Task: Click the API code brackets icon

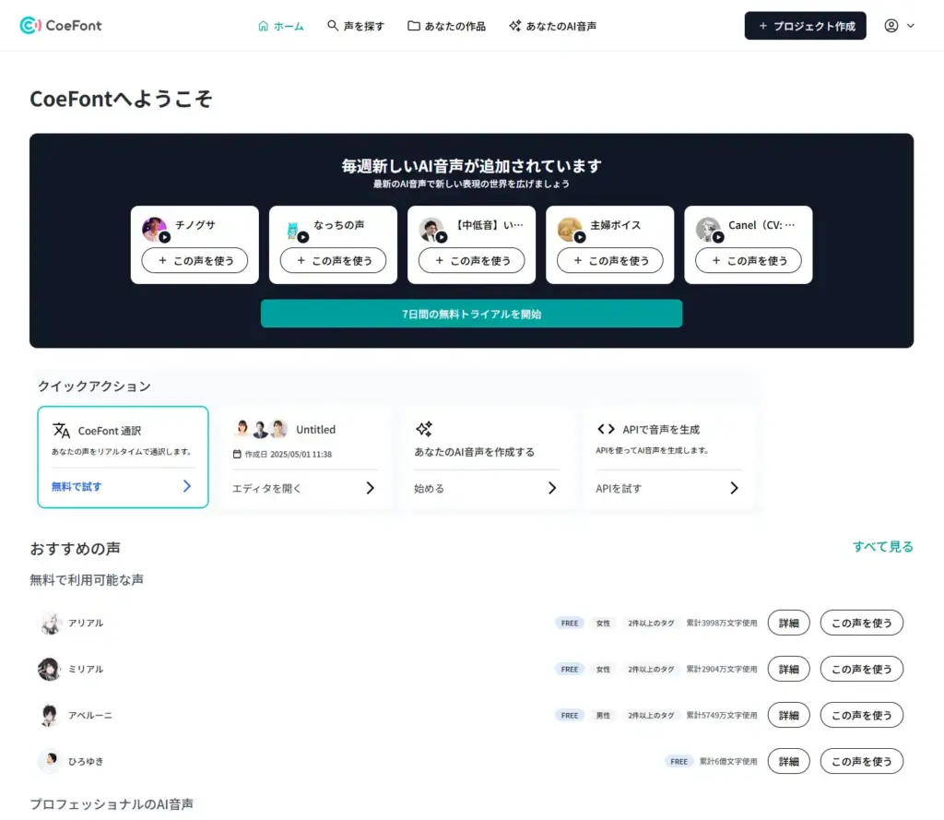Action: (607, 429)
